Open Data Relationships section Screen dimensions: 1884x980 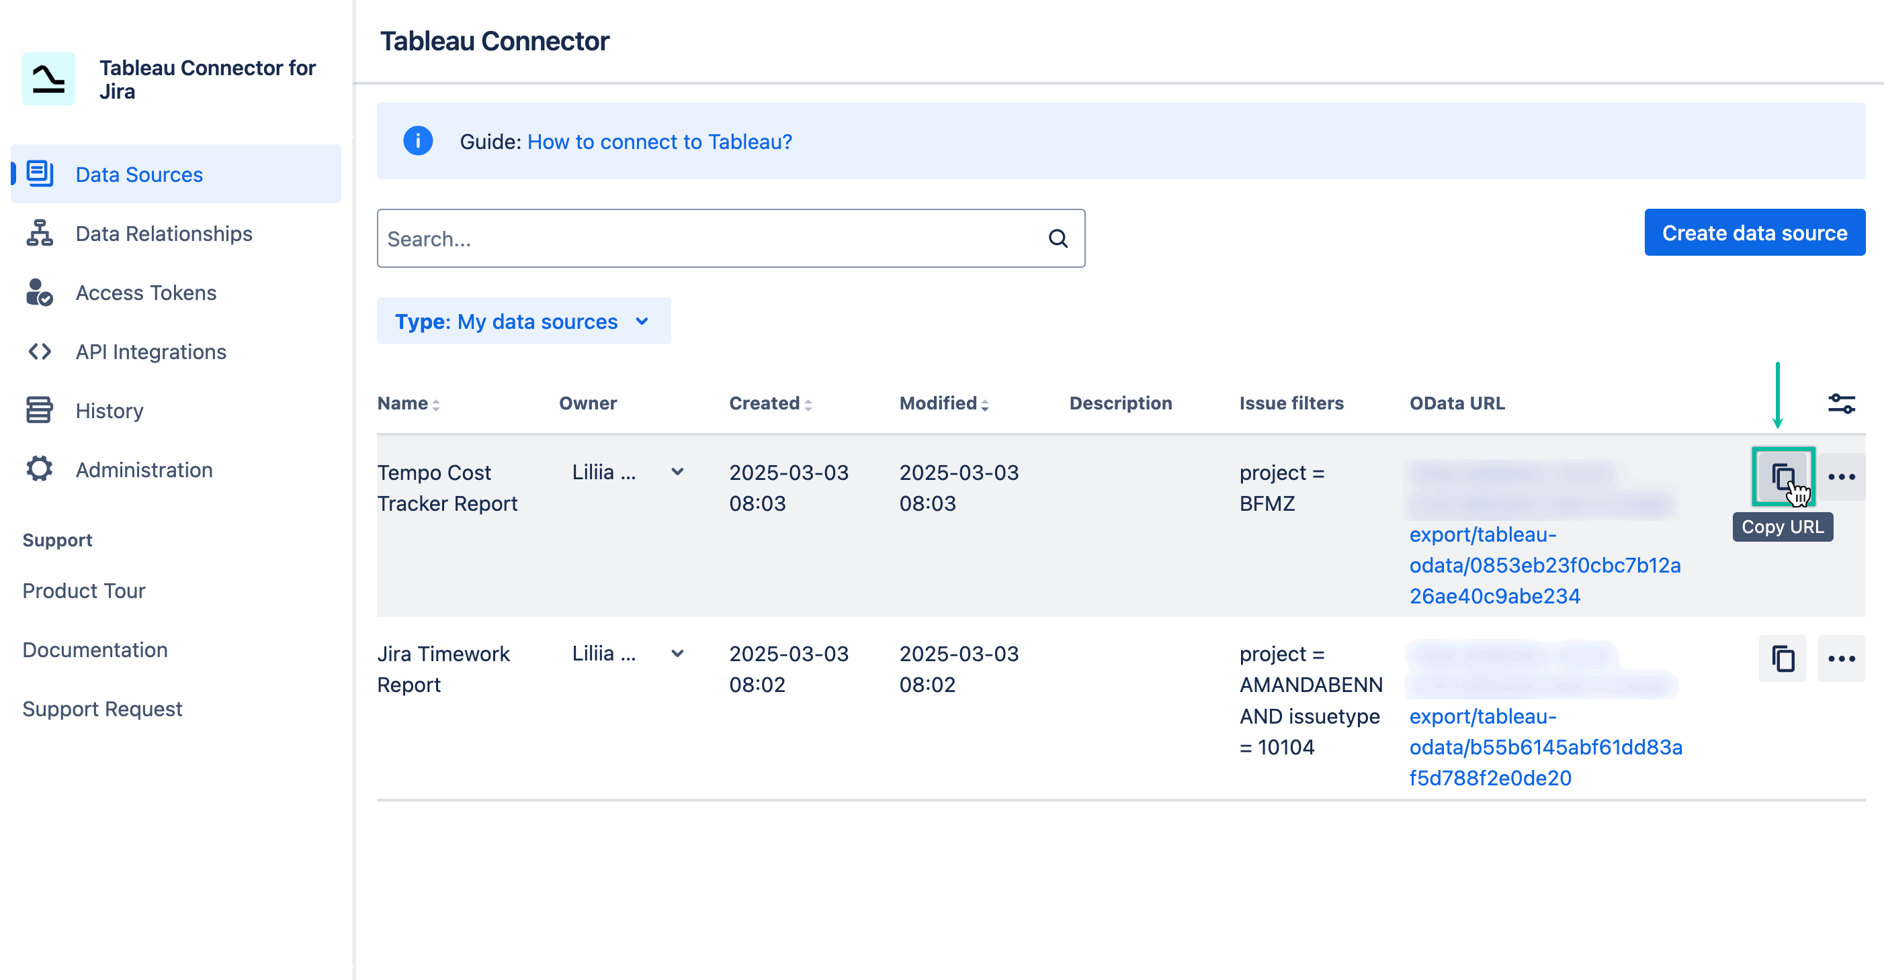(x=163, y=233)
